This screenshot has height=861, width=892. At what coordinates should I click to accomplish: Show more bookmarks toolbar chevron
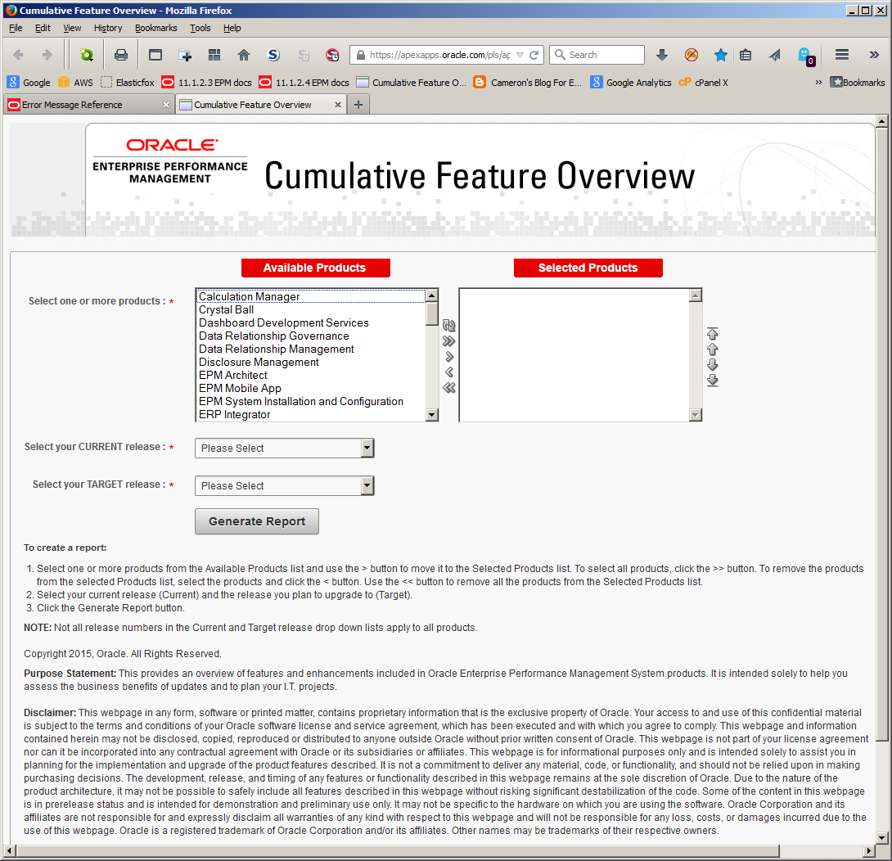tap(818, 83)
